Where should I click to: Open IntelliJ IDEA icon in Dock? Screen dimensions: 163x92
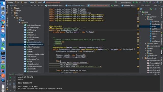pos(3,71)
